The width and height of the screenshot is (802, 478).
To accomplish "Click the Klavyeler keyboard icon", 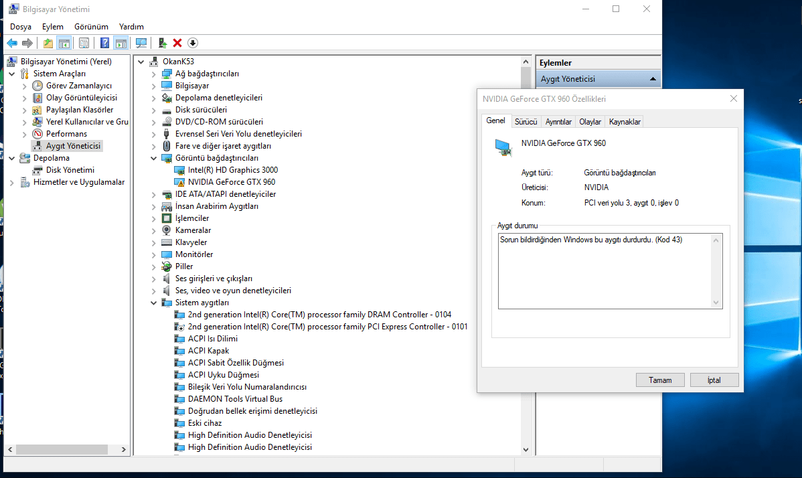I will point(167,242).
